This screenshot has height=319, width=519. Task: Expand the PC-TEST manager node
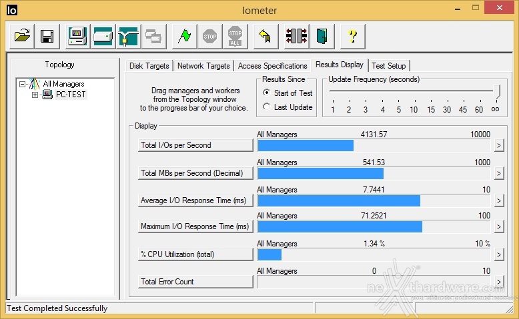35,95
